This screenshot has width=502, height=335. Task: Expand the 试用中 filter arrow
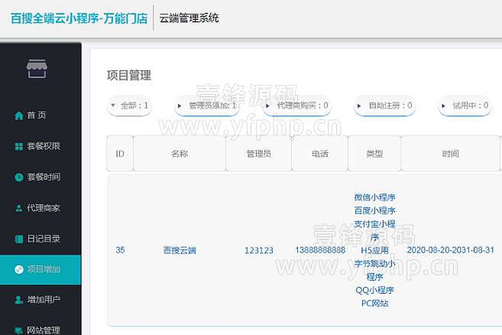pos(443,106)
